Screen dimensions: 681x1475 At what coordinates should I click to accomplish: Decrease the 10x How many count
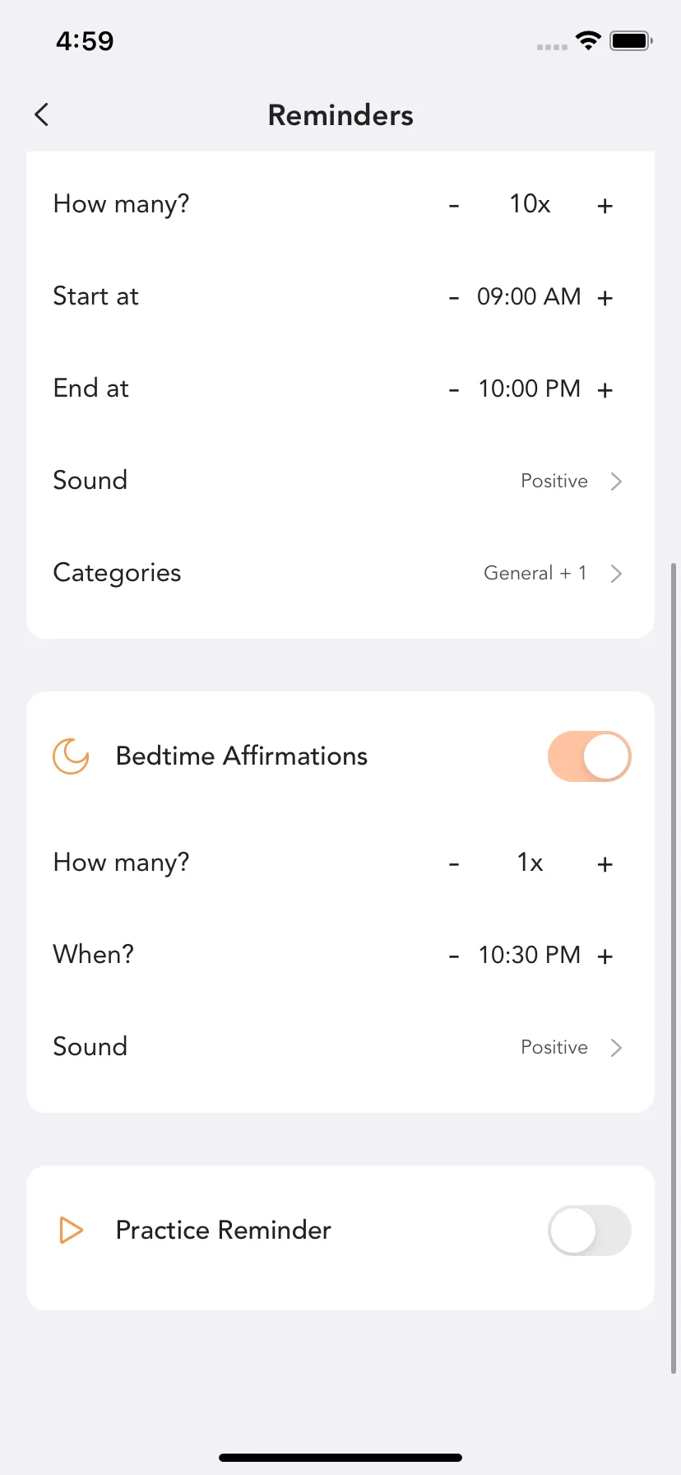[454, 205]
